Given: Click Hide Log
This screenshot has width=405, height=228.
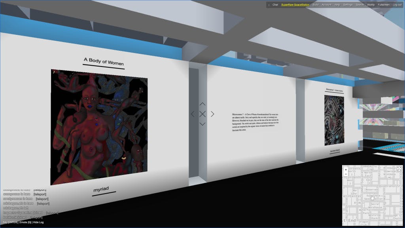Looking at the screenshot, I should (38, 222).
